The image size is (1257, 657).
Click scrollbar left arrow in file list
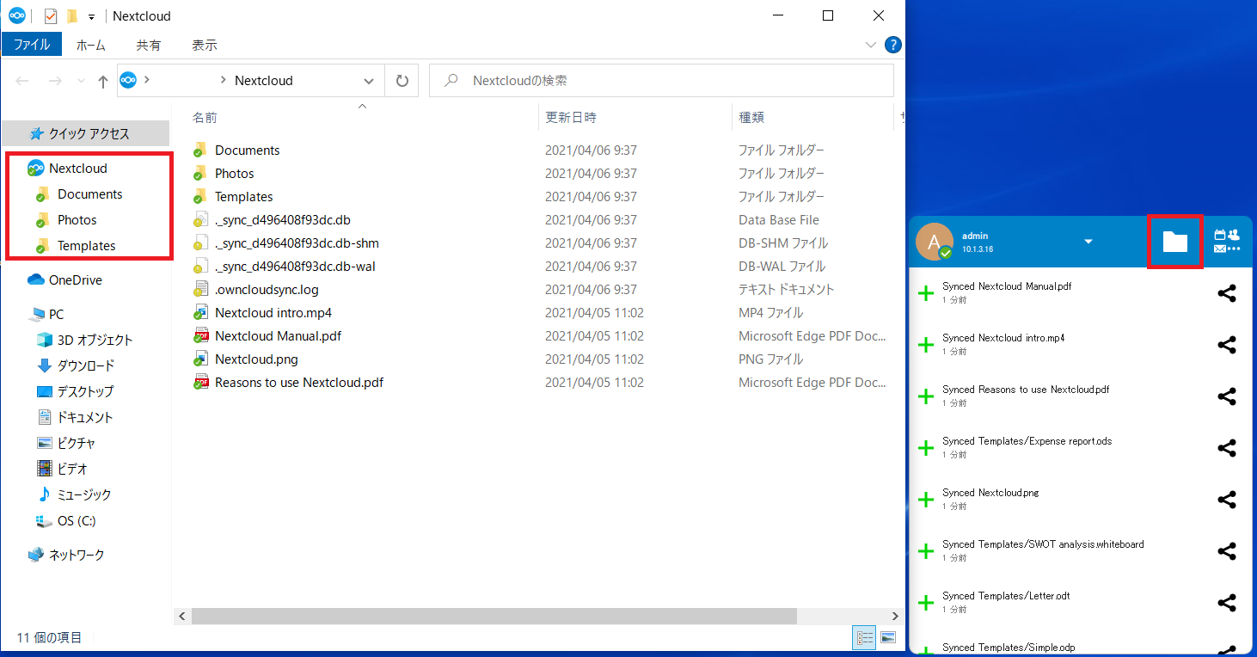point(181,617)
